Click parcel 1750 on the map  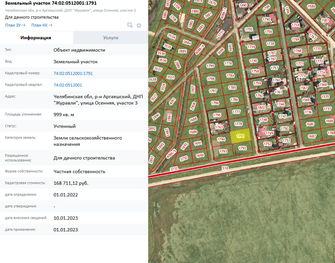tap(284, 129)
